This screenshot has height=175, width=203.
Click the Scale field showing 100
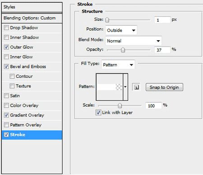[154, 106]
